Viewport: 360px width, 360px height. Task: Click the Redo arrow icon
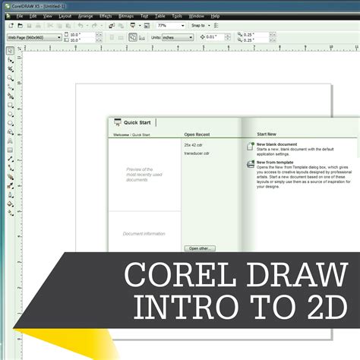[x=94, y=26]
